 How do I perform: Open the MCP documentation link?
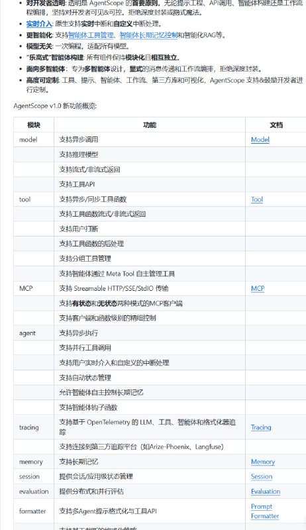coord(258,288)
